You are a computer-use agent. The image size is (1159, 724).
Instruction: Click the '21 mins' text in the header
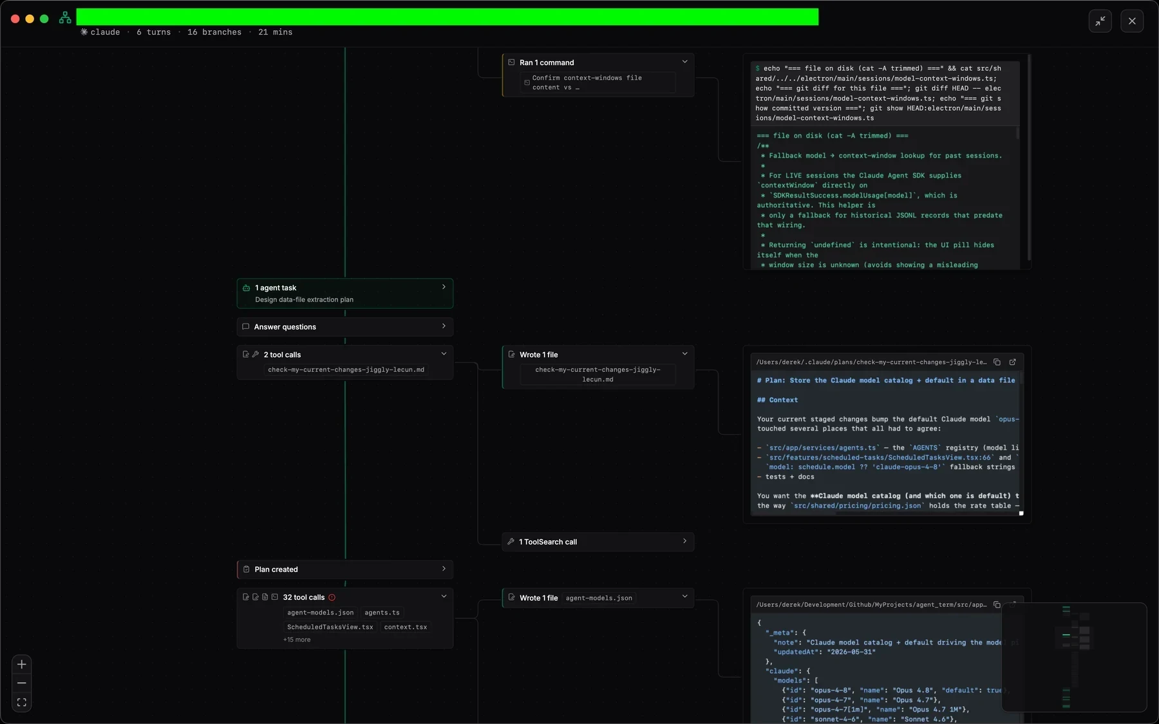275,32
